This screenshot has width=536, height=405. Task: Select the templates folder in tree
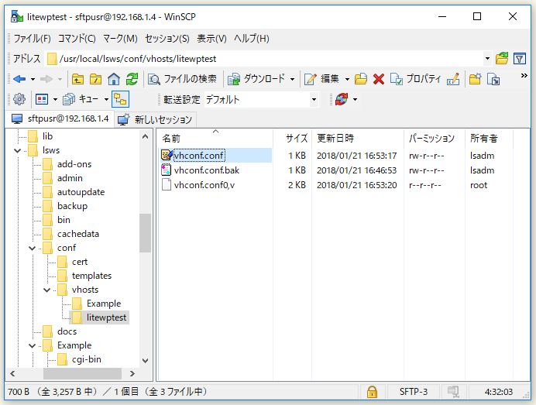tap(92, 276)
